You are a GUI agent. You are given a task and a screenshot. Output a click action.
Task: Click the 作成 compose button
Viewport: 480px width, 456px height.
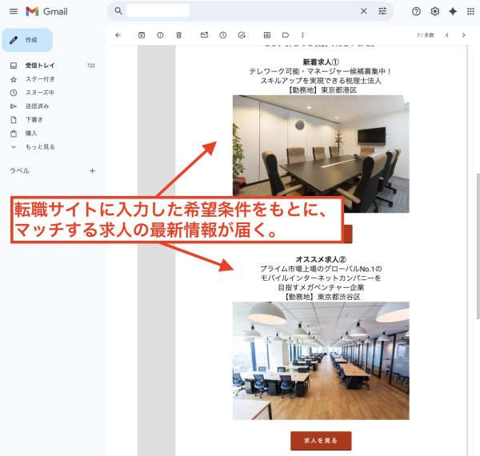pos(27,40)
